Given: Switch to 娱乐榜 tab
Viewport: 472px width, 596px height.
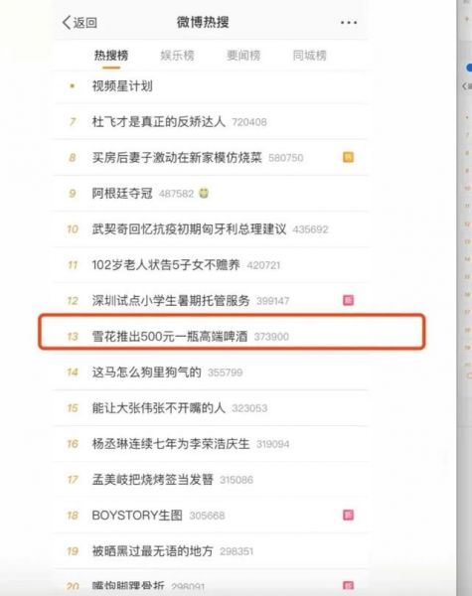Looking at the screenshot, I should point(177,56).
